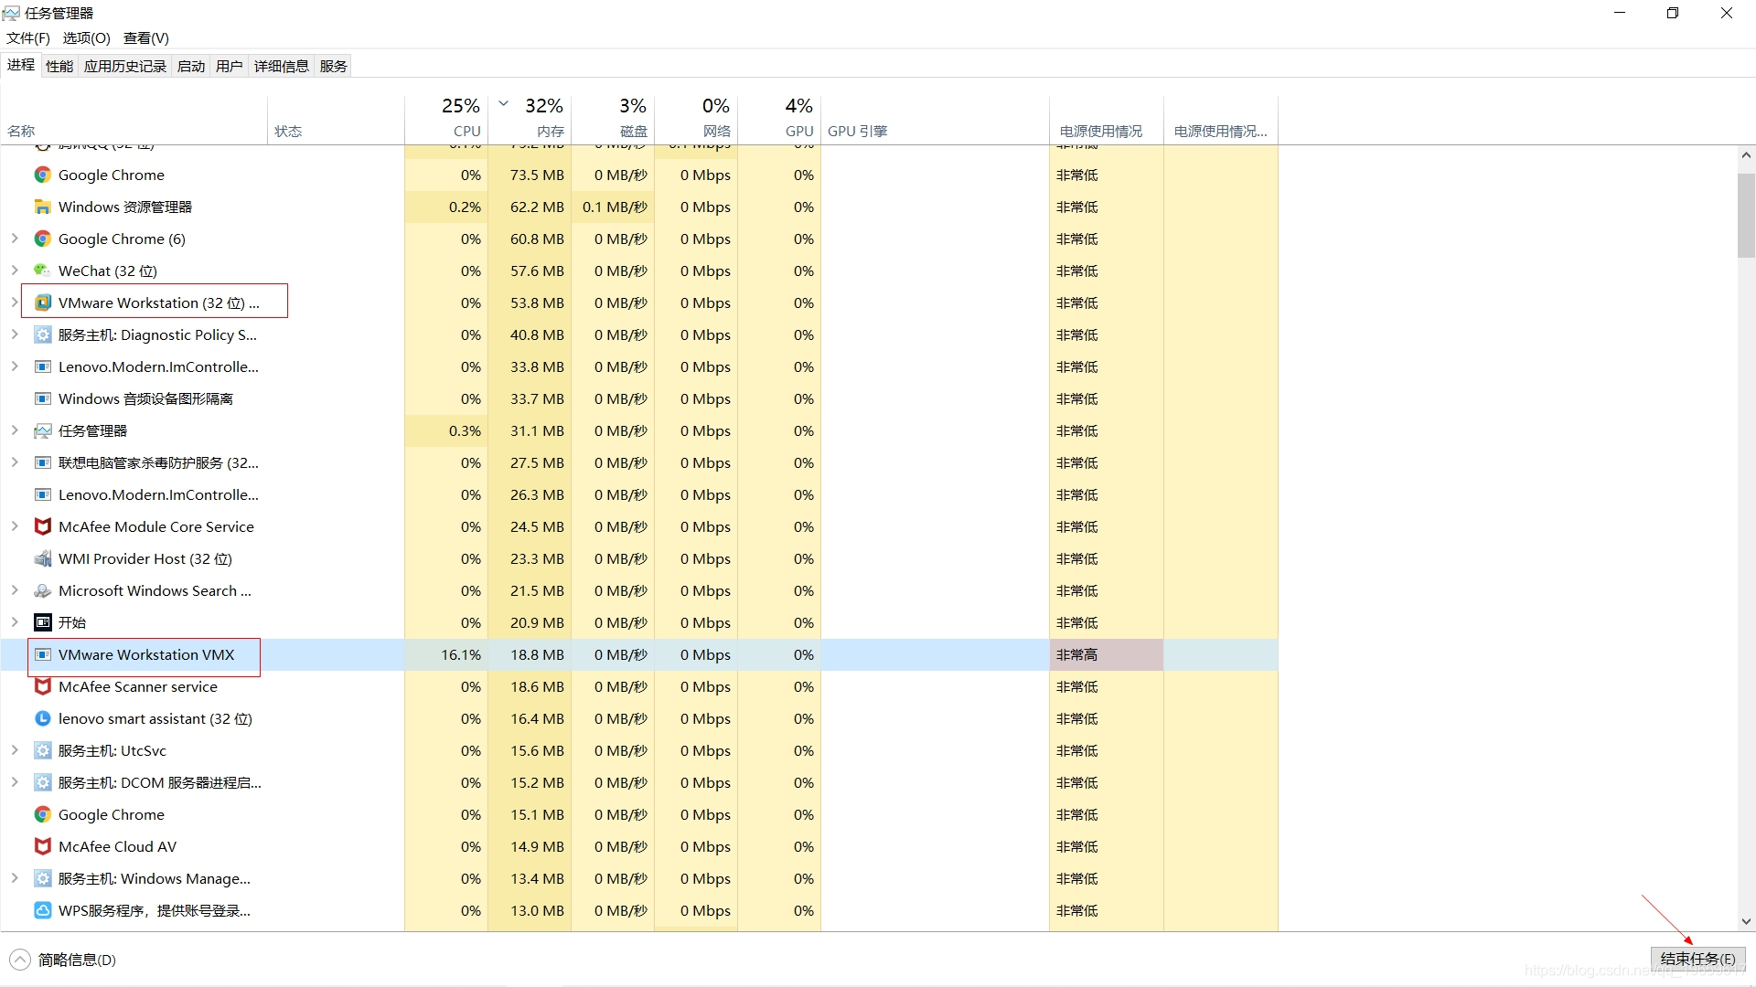The height and width of the screenshot is (987, 1756).
Task: Select the 16.1% CPU value cell
Action: pos(446,654)
